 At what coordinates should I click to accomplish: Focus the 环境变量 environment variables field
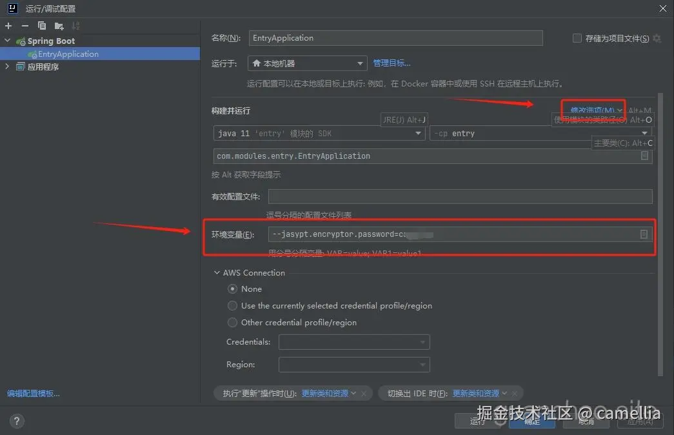tap(460, 234)
